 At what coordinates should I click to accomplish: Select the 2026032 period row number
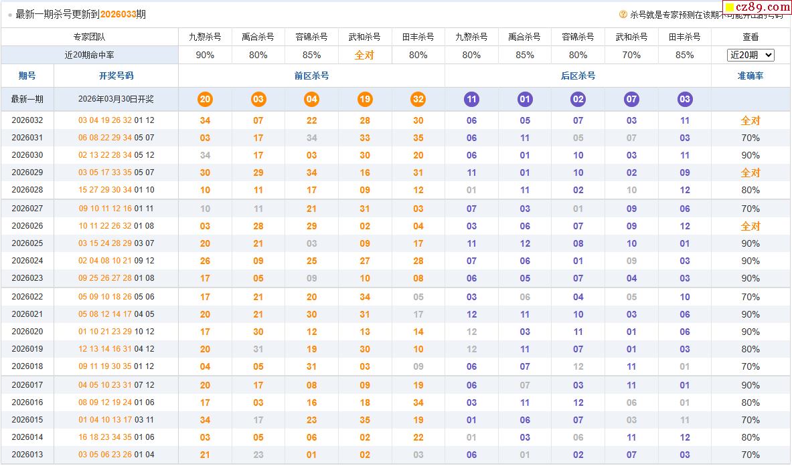click(27, 120)
